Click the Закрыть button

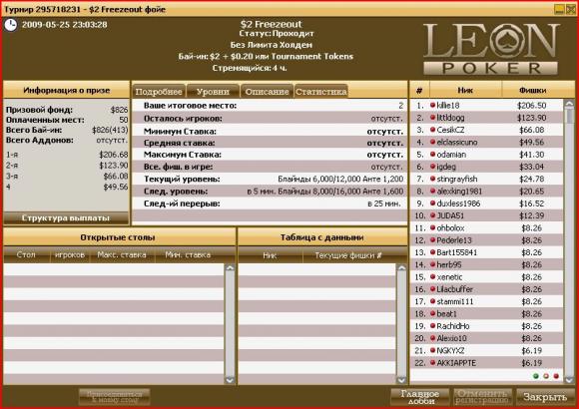click(545, 397)
